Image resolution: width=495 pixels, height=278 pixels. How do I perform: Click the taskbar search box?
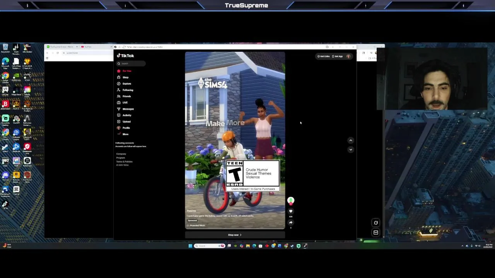(x=209, y=246)
